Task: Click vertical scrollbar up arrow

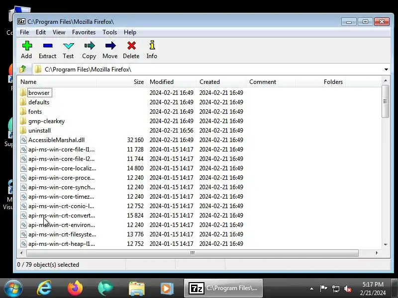Action: pos(386,80)
